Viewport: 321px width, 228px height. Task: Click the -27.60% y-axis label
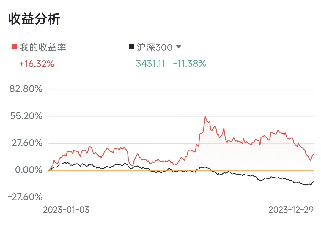click(25, 197)
